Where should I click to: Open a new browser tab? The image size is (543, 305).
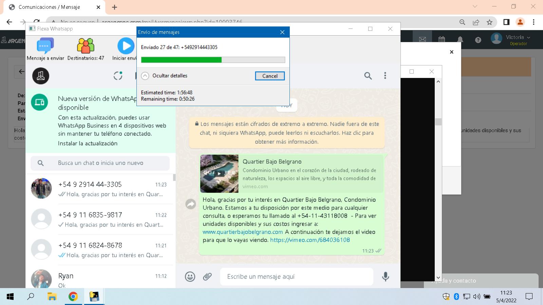click(115, 7)
